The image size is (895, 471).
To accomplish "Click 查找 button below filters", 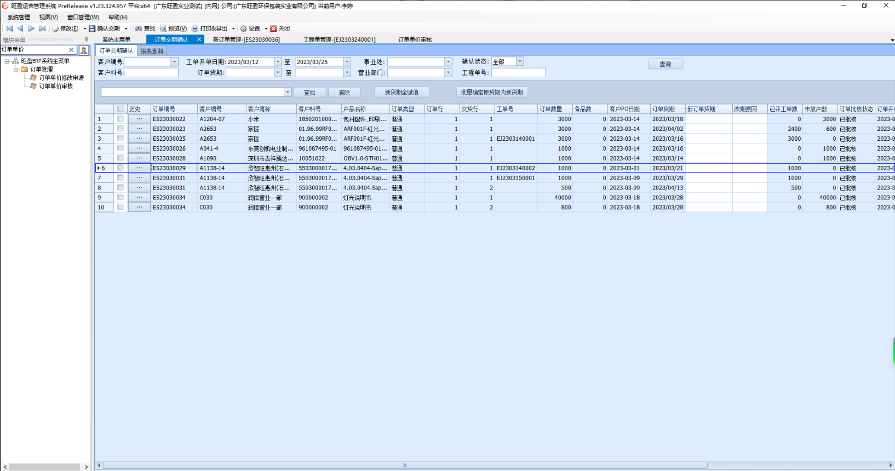I will click(x=310, y=93).
